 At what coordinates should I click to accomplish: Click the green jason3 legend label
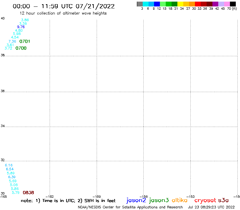(x=159, y=200)
